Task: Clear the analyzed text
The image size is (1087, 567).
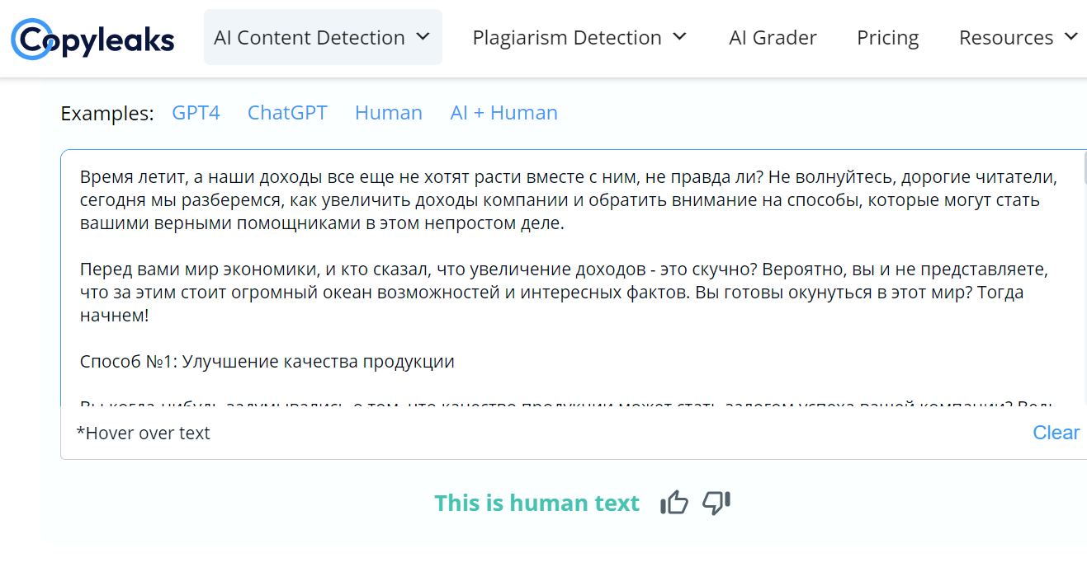Action: tap(1056, 432)
